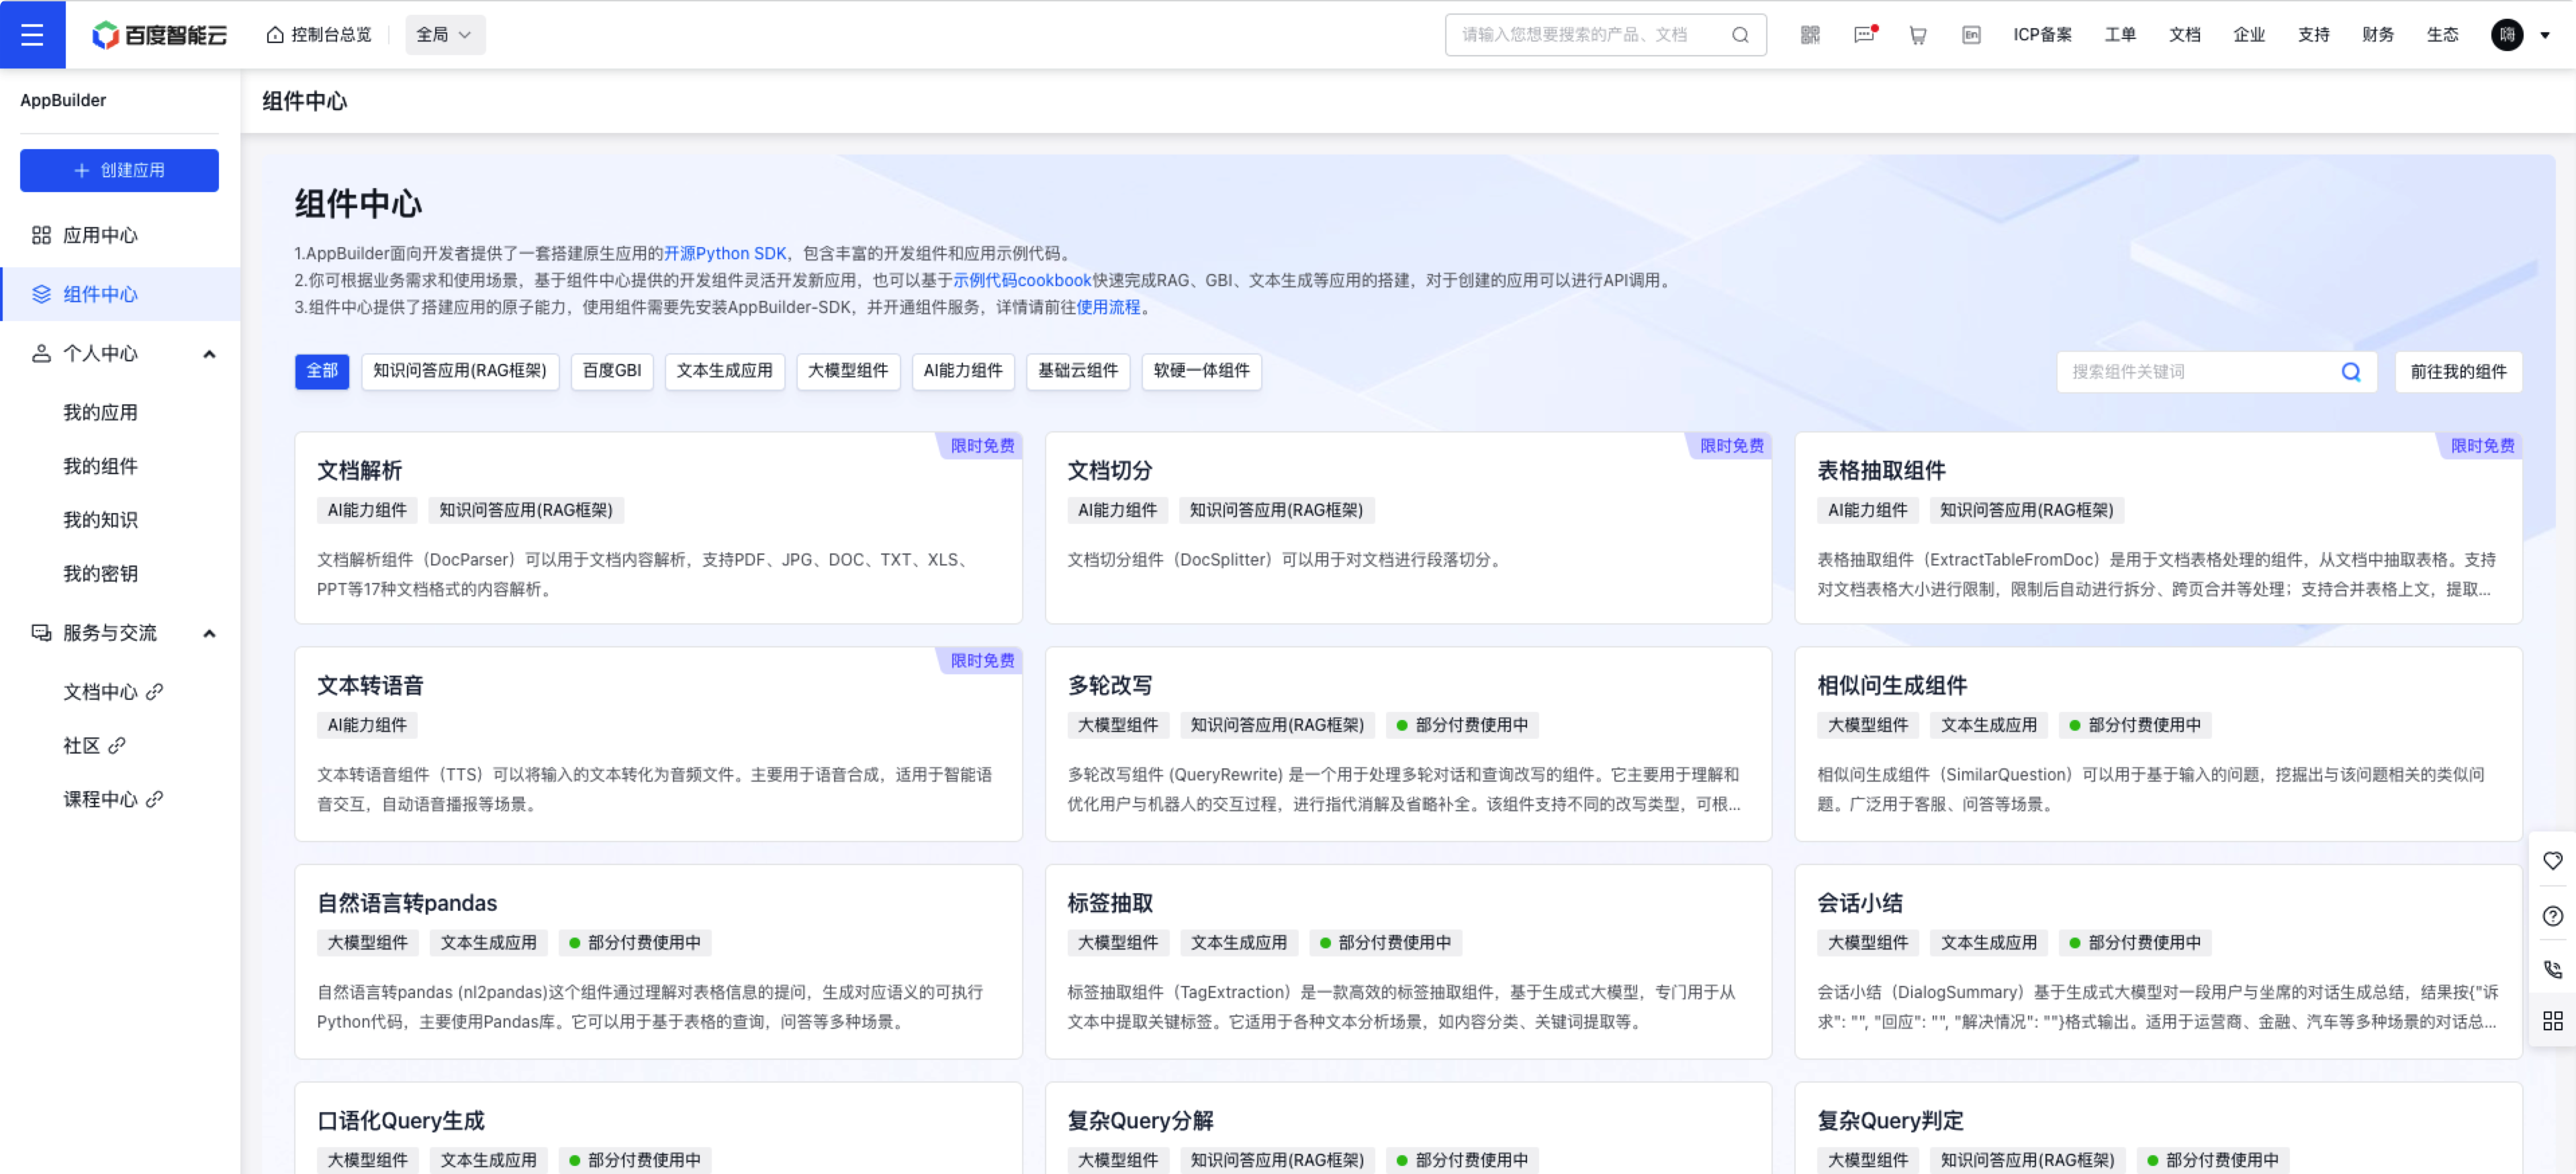
Task: Click the floating grid apps icon
Action: click(2552, 1021)
